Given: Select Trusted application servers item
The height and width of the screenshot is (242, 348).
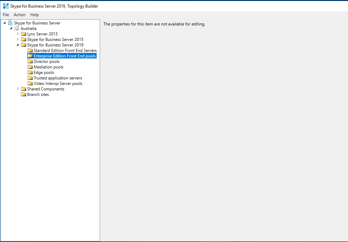Looking at the screenshot, I should click(x=58, y=78).
